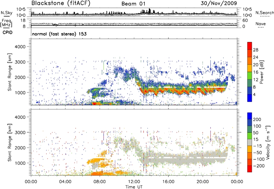Click the red bottom of the Velocity color bar

tap(250, 169)
